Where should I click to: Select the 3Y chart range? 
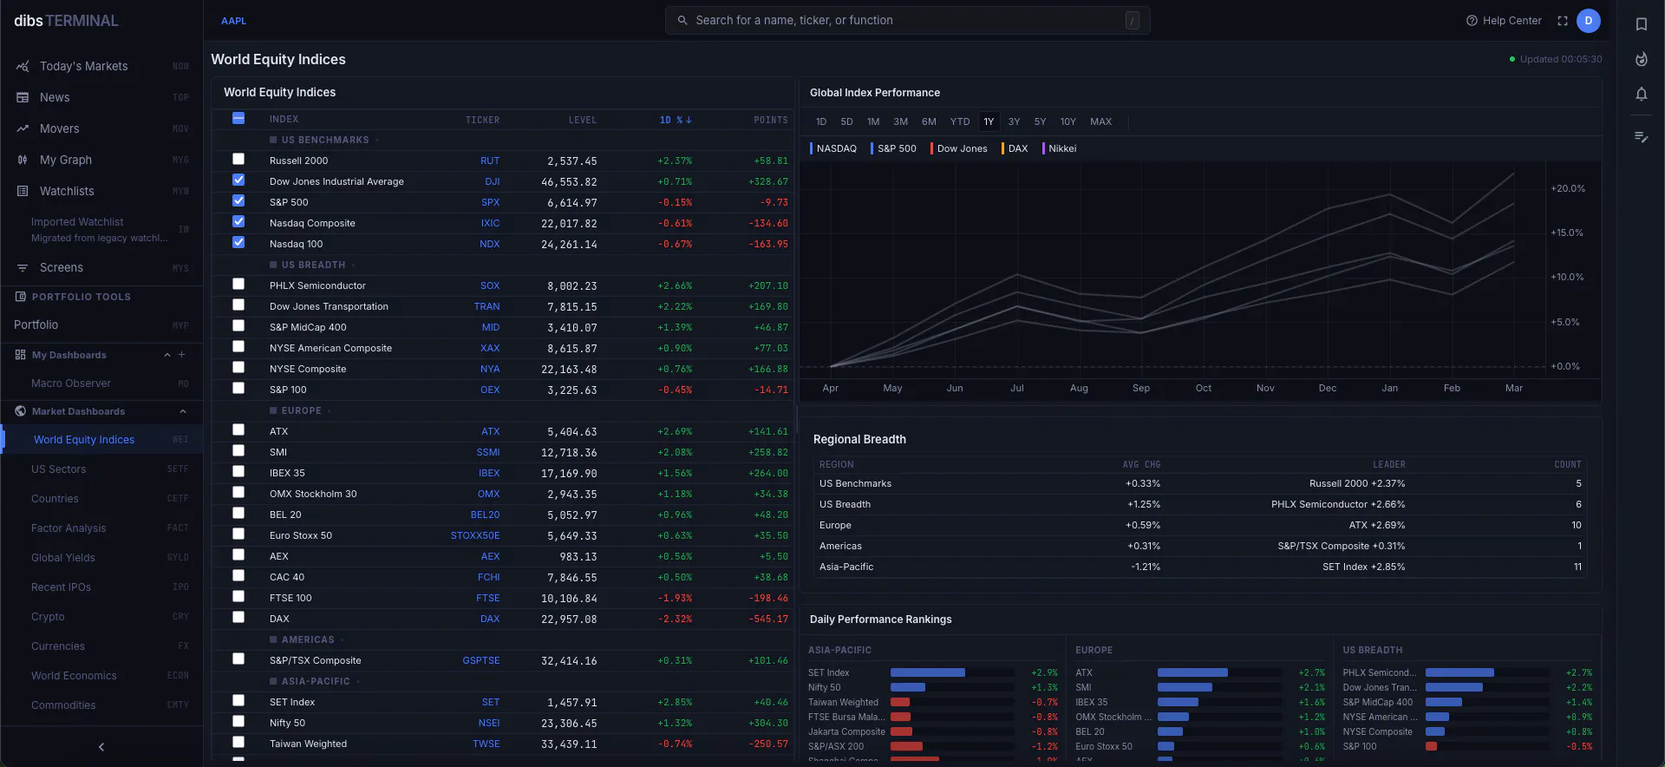(1014, 121)
